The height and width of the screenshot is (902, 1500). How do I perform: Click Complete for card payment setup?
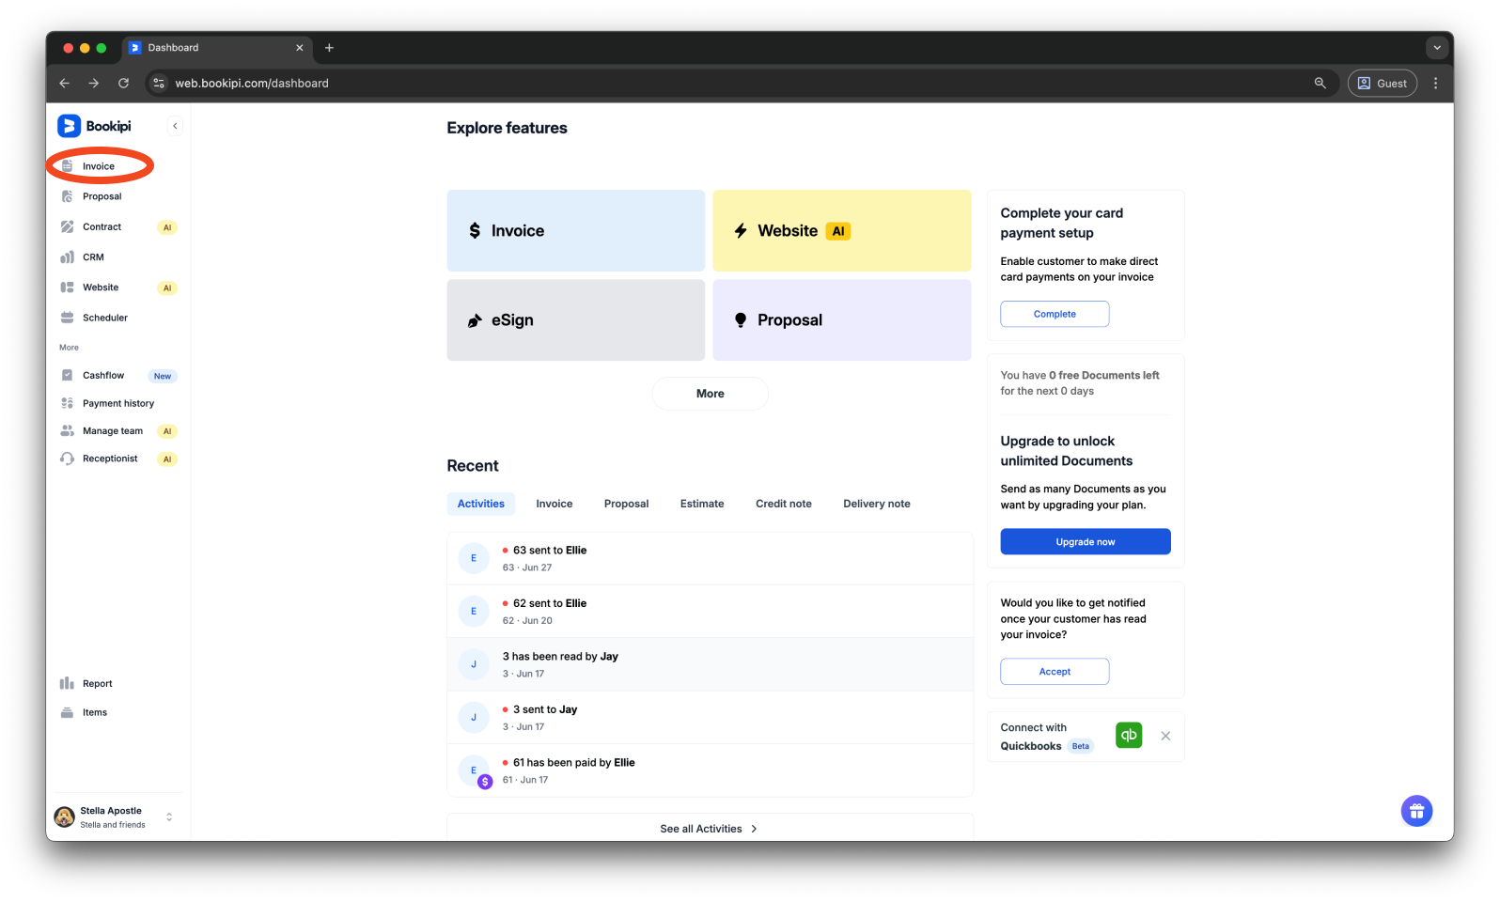[x=1055, y=314]
